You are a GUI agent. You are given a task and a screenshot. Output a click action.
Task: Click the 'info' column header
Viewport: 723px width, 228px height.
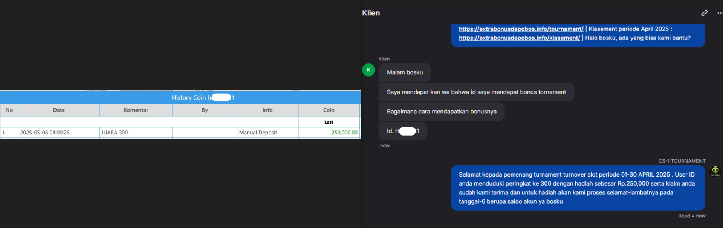click(267, 110)
